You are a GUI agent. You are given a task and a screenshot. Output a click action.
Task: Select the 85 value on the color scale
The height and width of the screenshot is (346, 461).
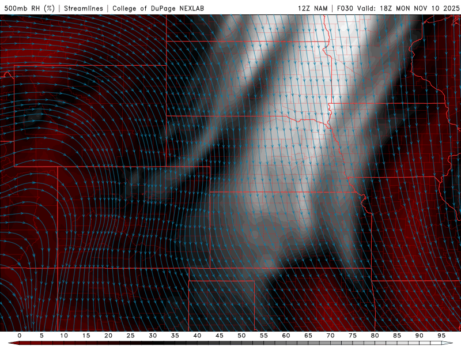pos(397,336)
